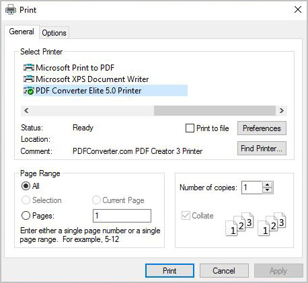
Task: Increase number of copies with the up arrow
Action: click(267, 185)
